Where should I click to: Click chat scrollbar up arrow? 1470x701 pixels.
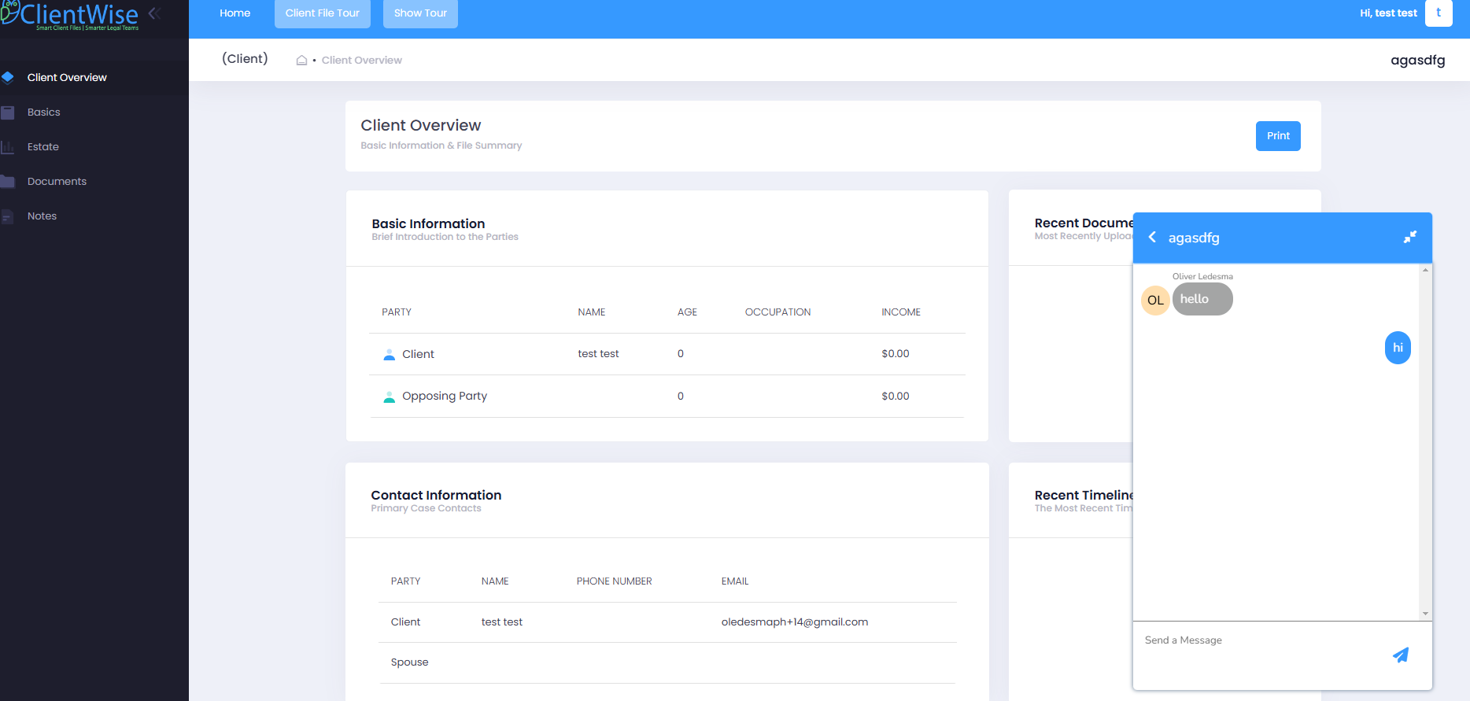[x=1425, y=270]
